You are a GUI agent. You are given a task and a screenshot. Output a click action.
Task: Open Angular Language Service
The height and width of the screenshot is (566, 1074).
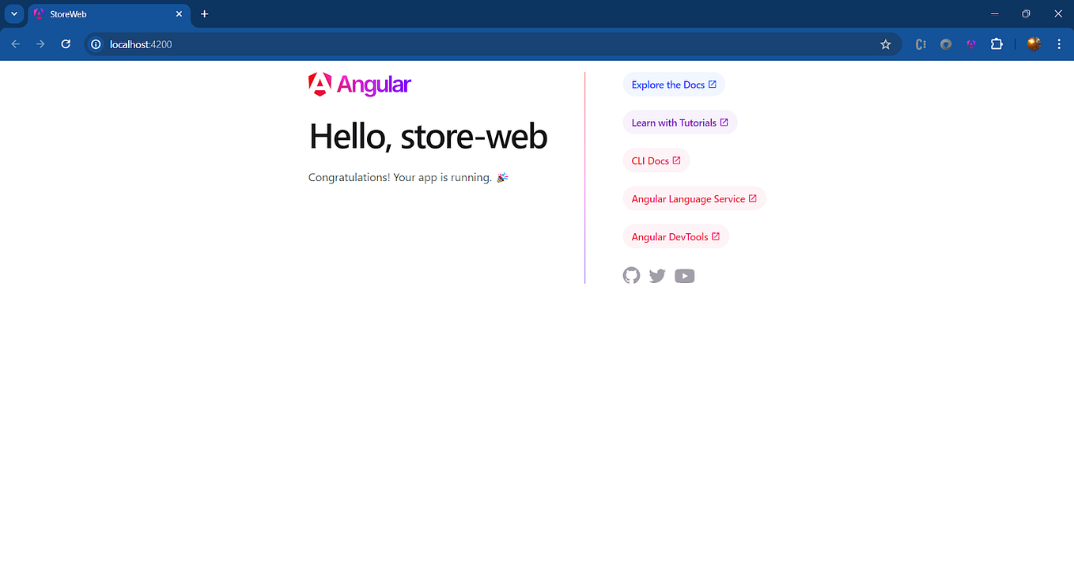(694, 198)
